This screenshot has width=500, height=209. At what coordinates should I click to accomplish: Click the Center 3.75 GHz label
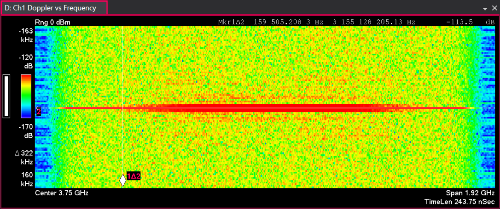62,193
